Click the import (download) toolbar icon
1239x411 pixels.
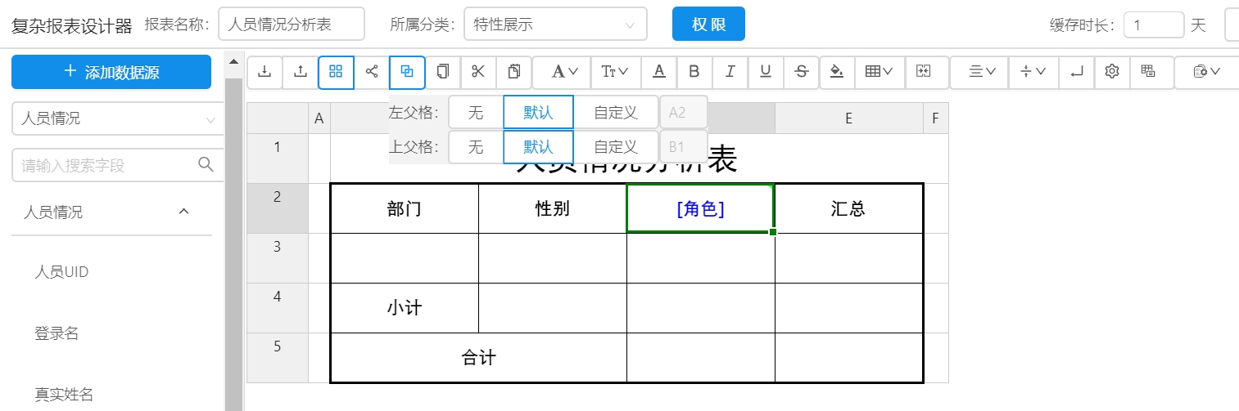click(265, 72)
